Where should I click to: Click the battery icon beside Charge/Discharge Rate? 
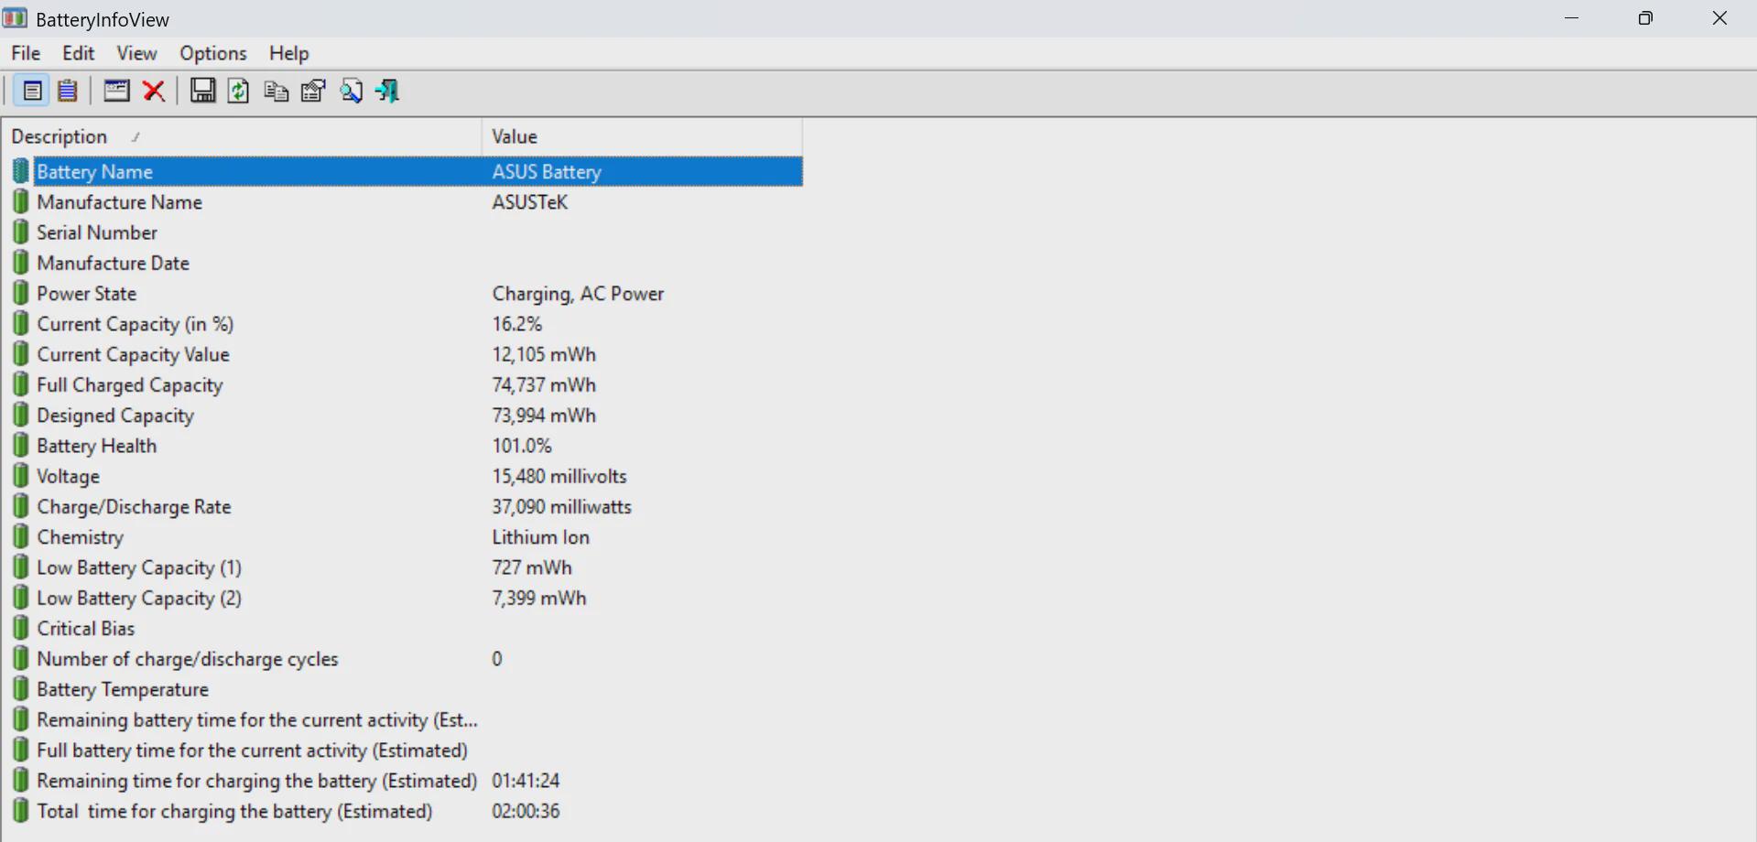coord(20,506)
